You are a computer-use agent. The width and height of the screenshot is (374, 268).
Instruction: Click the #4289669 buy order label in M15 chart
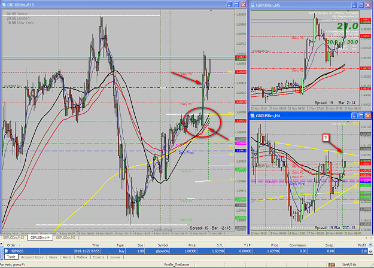[x=14, y=86]
